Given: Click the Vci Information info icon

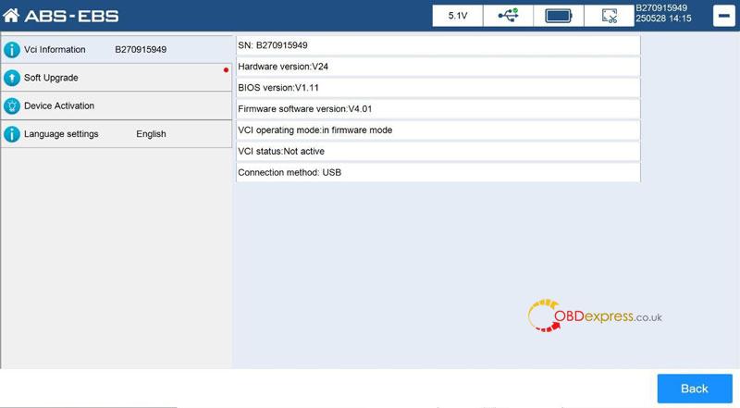Looking at the screenshot, I should (12, 50).
